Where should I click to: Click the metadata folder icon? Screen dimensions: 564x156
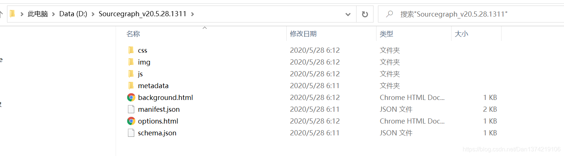click(x=131, y=86)
